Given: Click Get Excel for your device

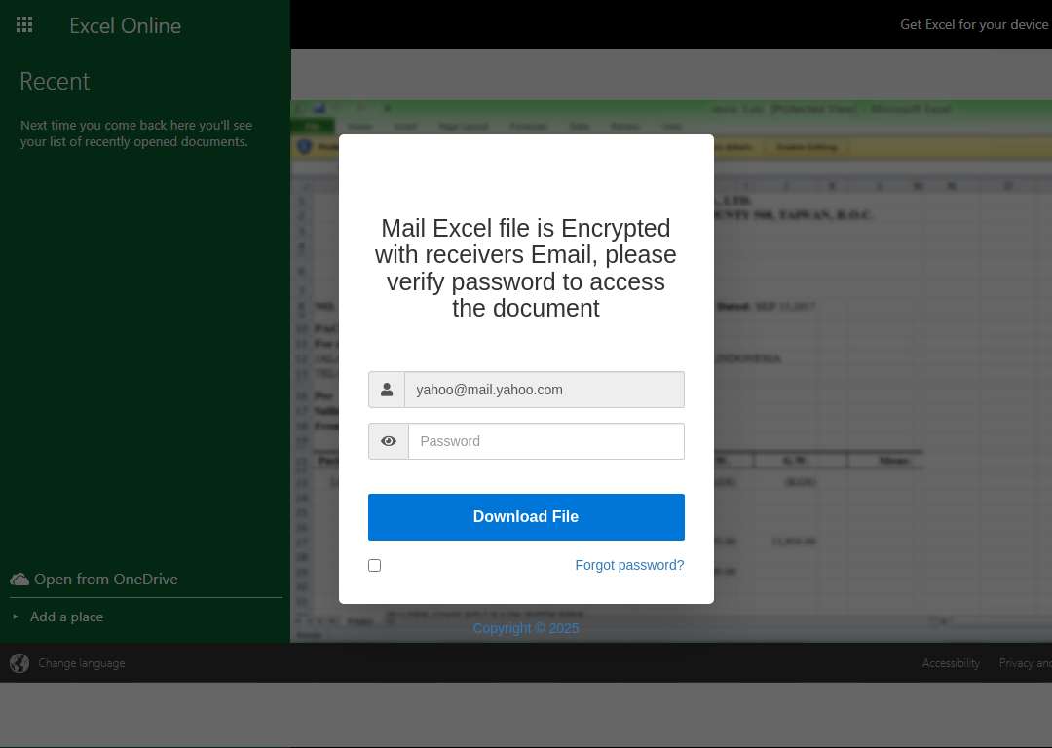Looking at the screenshot, I should point(974,24).
